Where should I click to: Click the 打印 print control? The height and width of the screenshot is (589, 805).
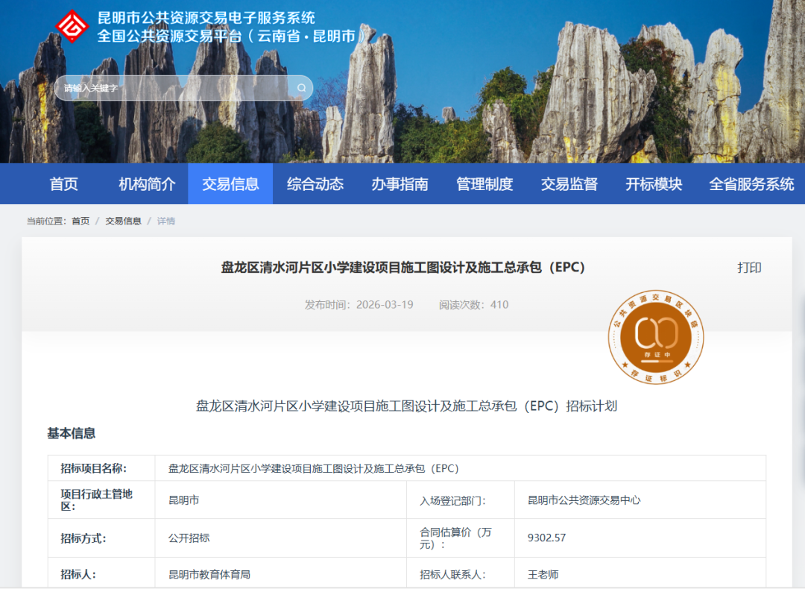[x=750, y=267]
